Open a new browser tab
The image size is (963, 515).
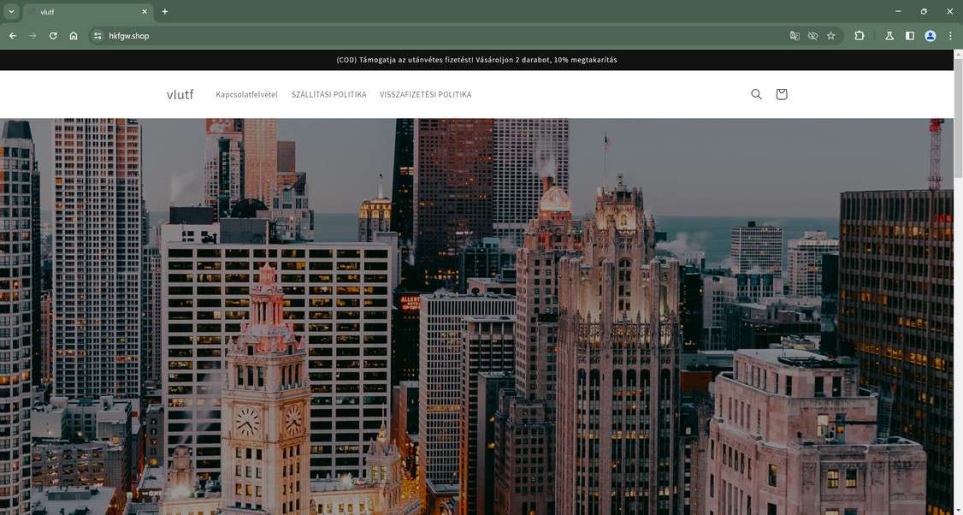(x=164, y=12)
